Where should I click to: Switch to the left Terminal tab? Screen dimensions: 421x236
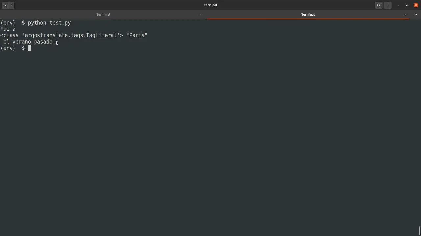point(103,14)
